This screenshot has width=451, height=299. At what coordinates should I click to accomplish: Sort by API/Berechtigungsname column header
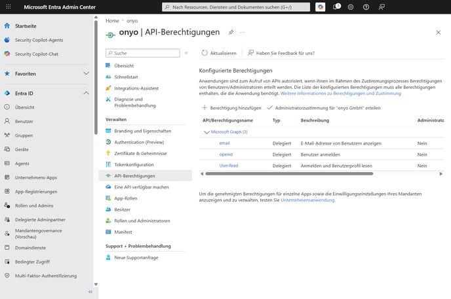coord(228,120)
